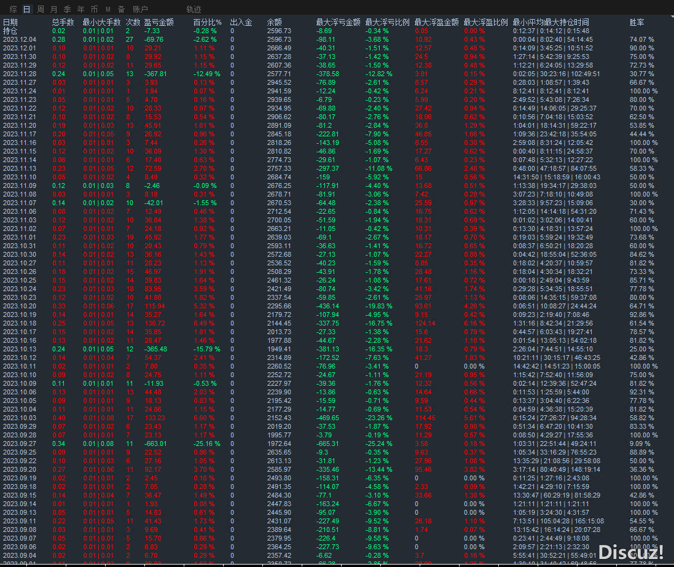Open the 备 notes tab

click(x=121, y=9)
